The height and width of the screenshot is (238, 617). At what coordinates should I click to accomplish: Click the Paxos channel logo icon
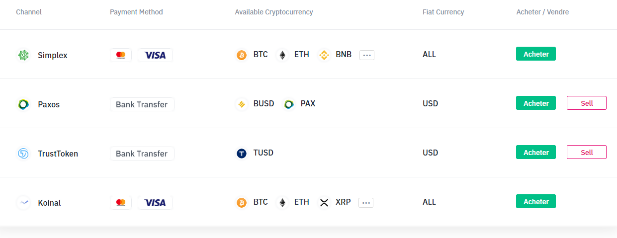[23, 104]
